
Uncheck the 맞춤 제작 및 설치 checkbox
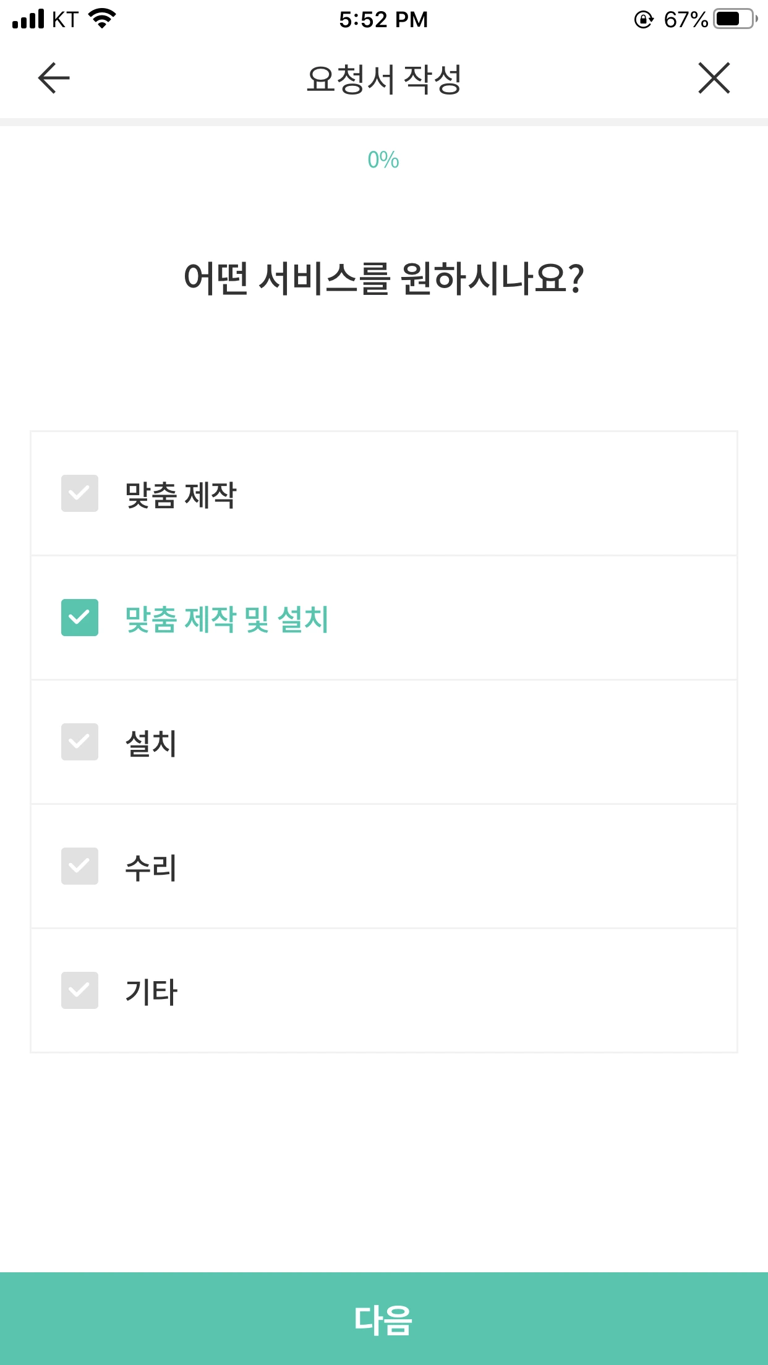80,618
